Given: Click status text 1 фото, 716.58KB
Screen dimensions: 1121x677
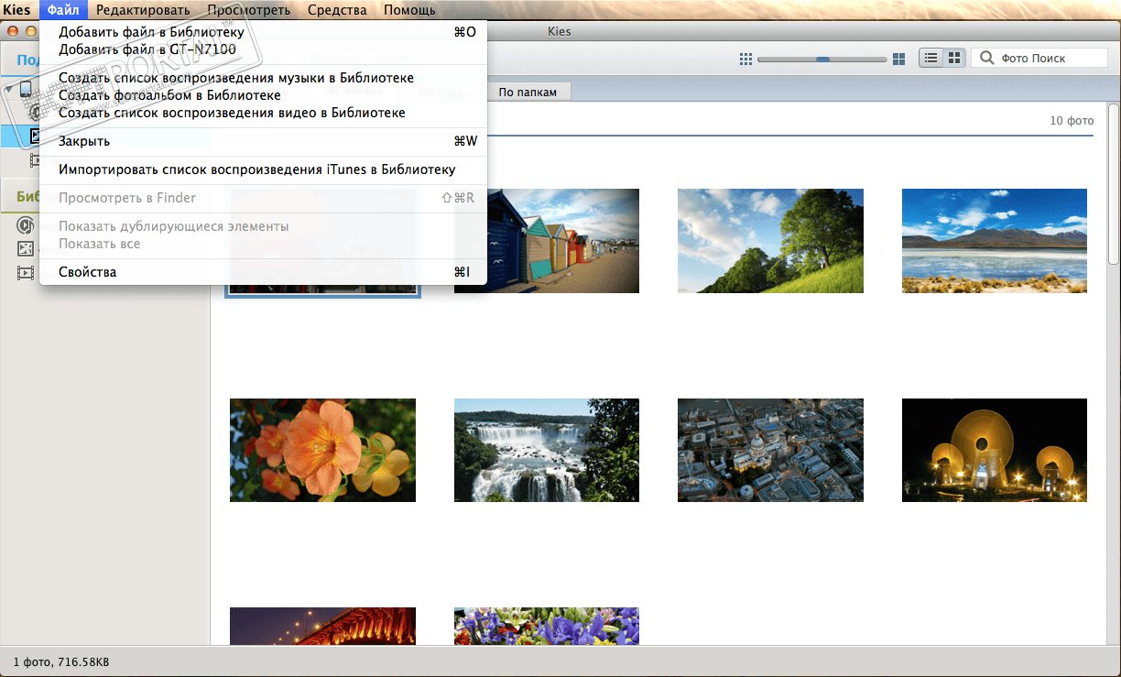Looking at the screenshot, I should [x=61, y=661].
